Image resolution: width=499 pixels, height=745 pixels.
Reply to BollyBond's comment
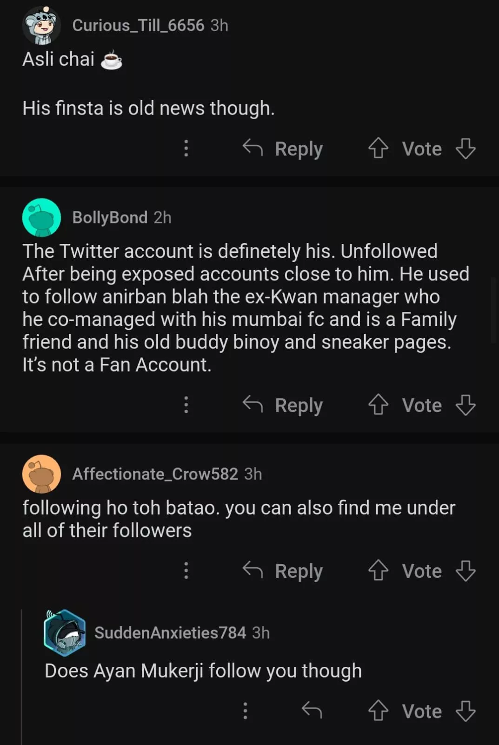pyautogui.click(x=283, y=405)
